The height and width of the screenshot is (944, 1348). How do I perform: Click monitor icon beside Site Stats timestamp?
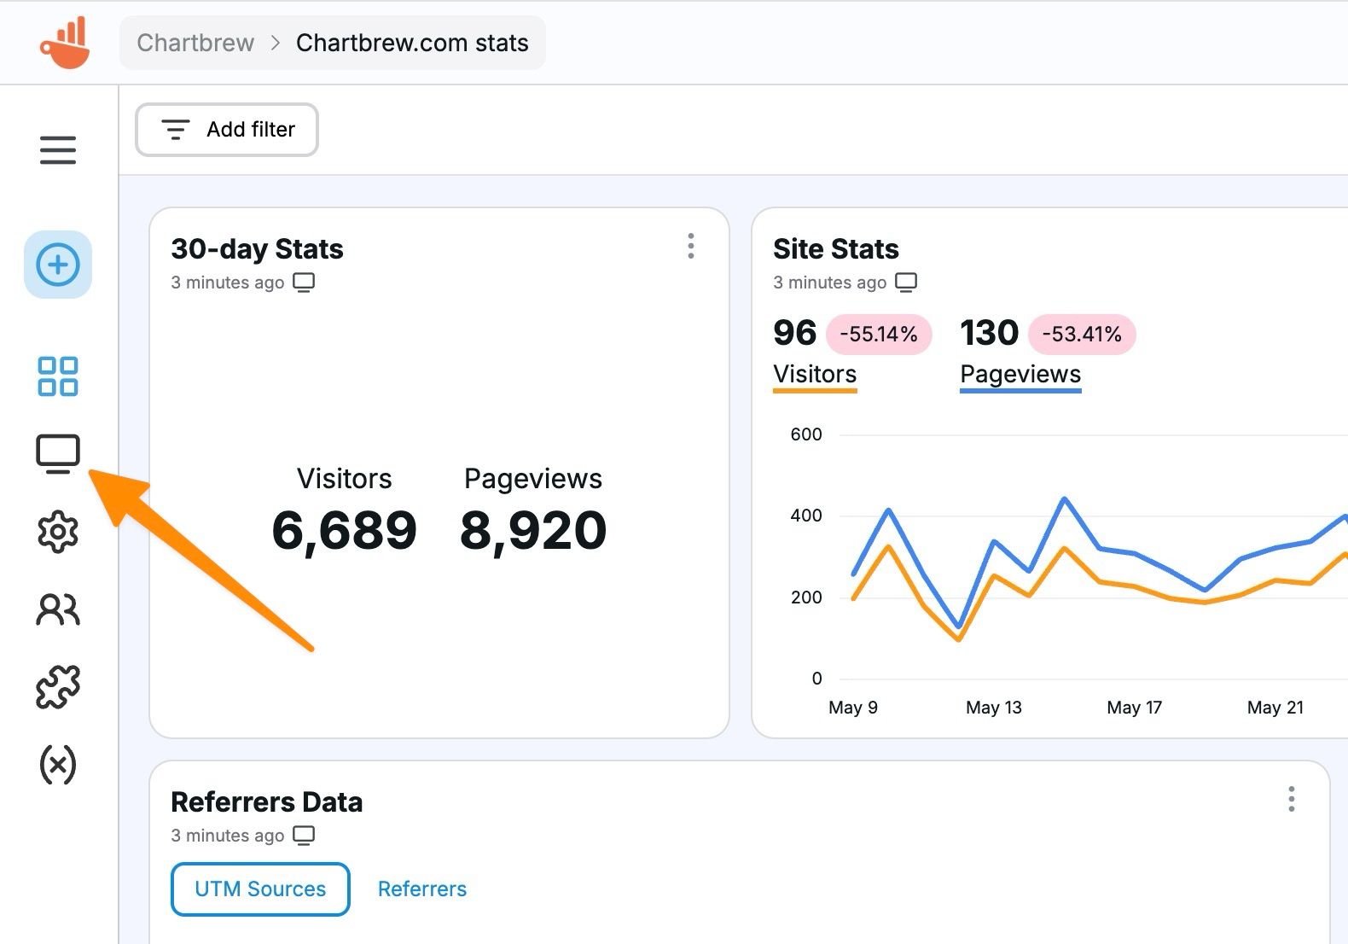[x=906, y=283]
